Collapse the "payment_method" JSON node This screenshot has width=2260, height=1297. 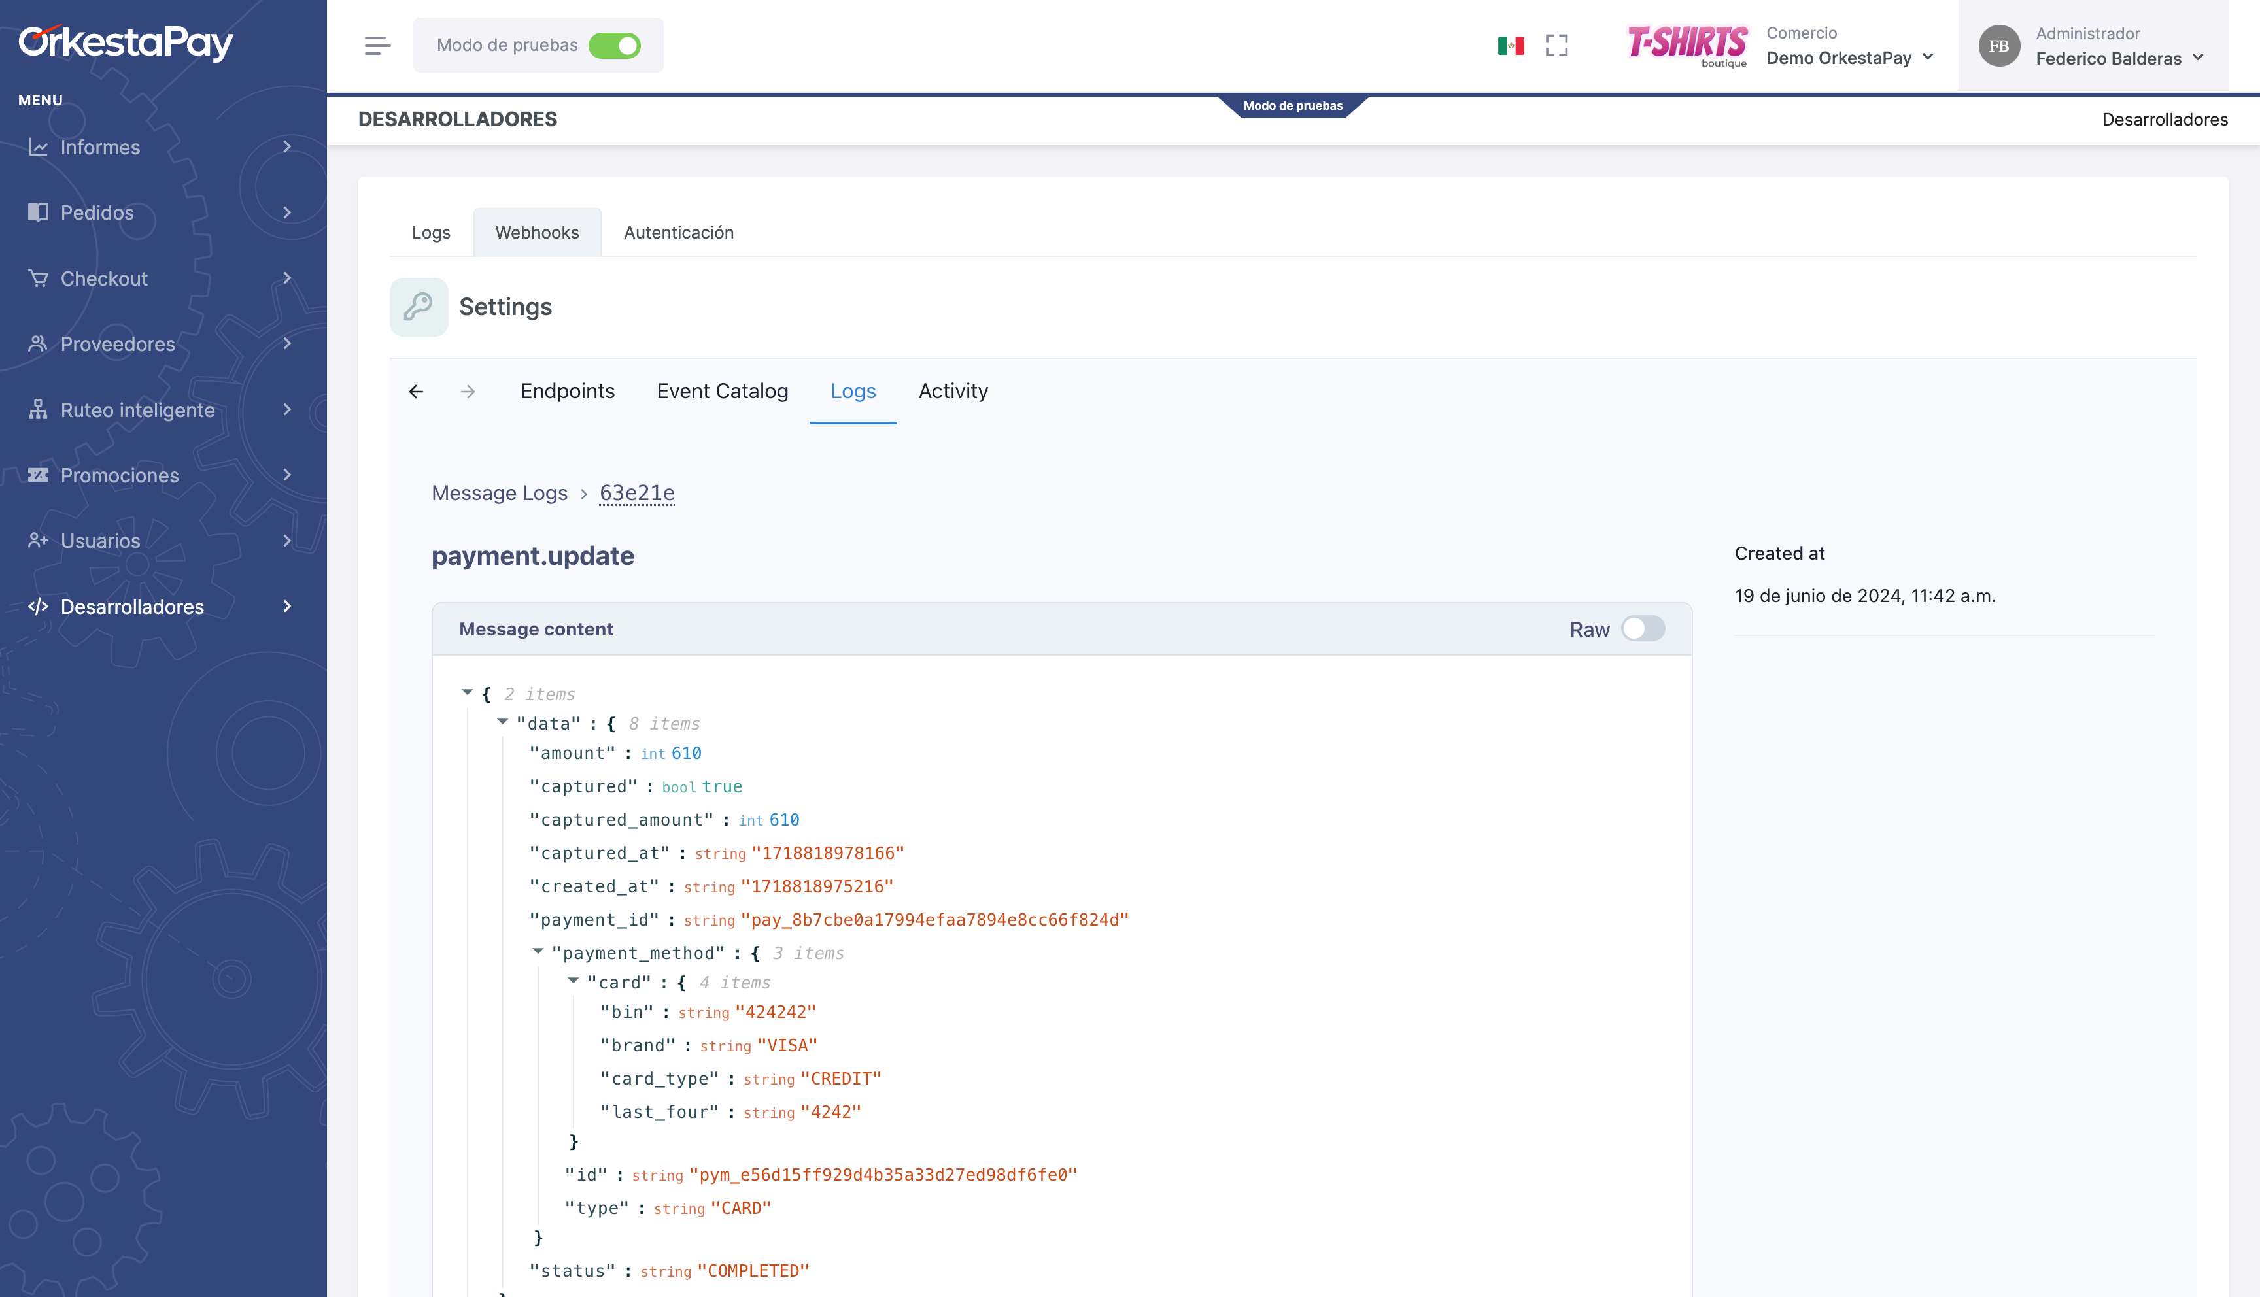pyautogui.click(x=538, y=952)
